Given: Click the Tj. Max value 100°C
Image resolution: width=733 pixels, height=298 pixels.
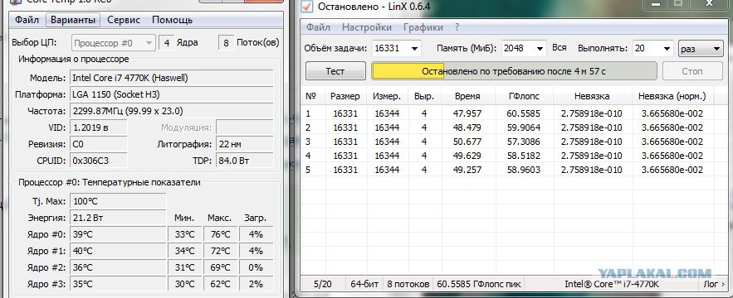Looking at the screenshot, I should (118, 201).
